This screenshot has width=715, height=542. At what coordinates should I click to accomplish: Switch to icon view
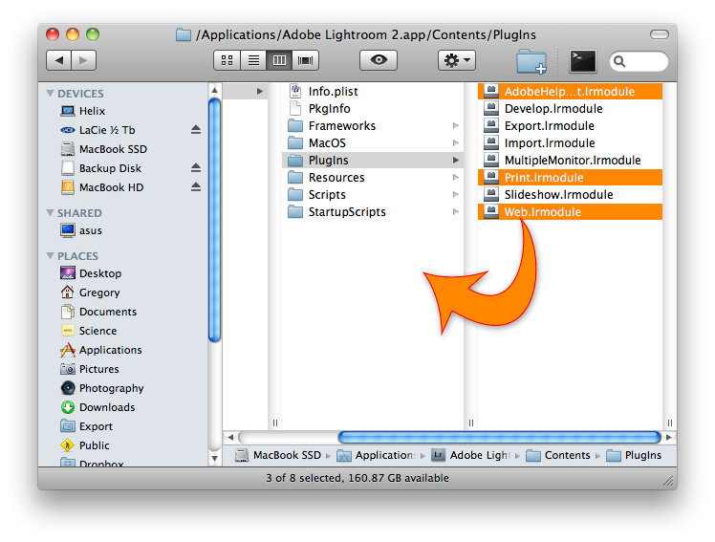click(227, 60)
